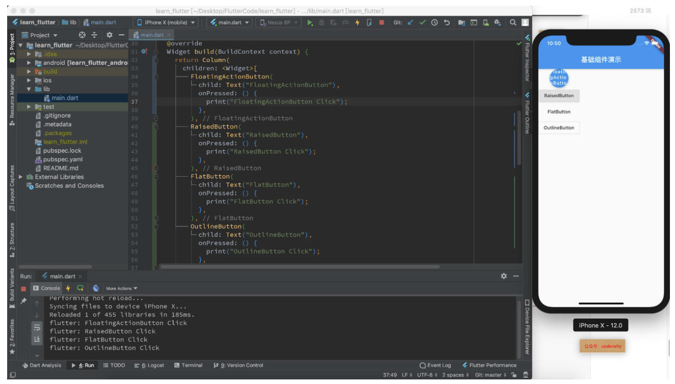Click UTF-8 encoding in status bar
The height and width of the screenshot is (384, 675).
point(426,375)
